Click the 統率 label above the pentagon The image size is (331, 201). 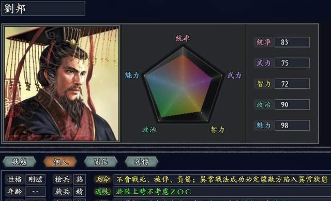pyautogui.click(x=183, y=38)
